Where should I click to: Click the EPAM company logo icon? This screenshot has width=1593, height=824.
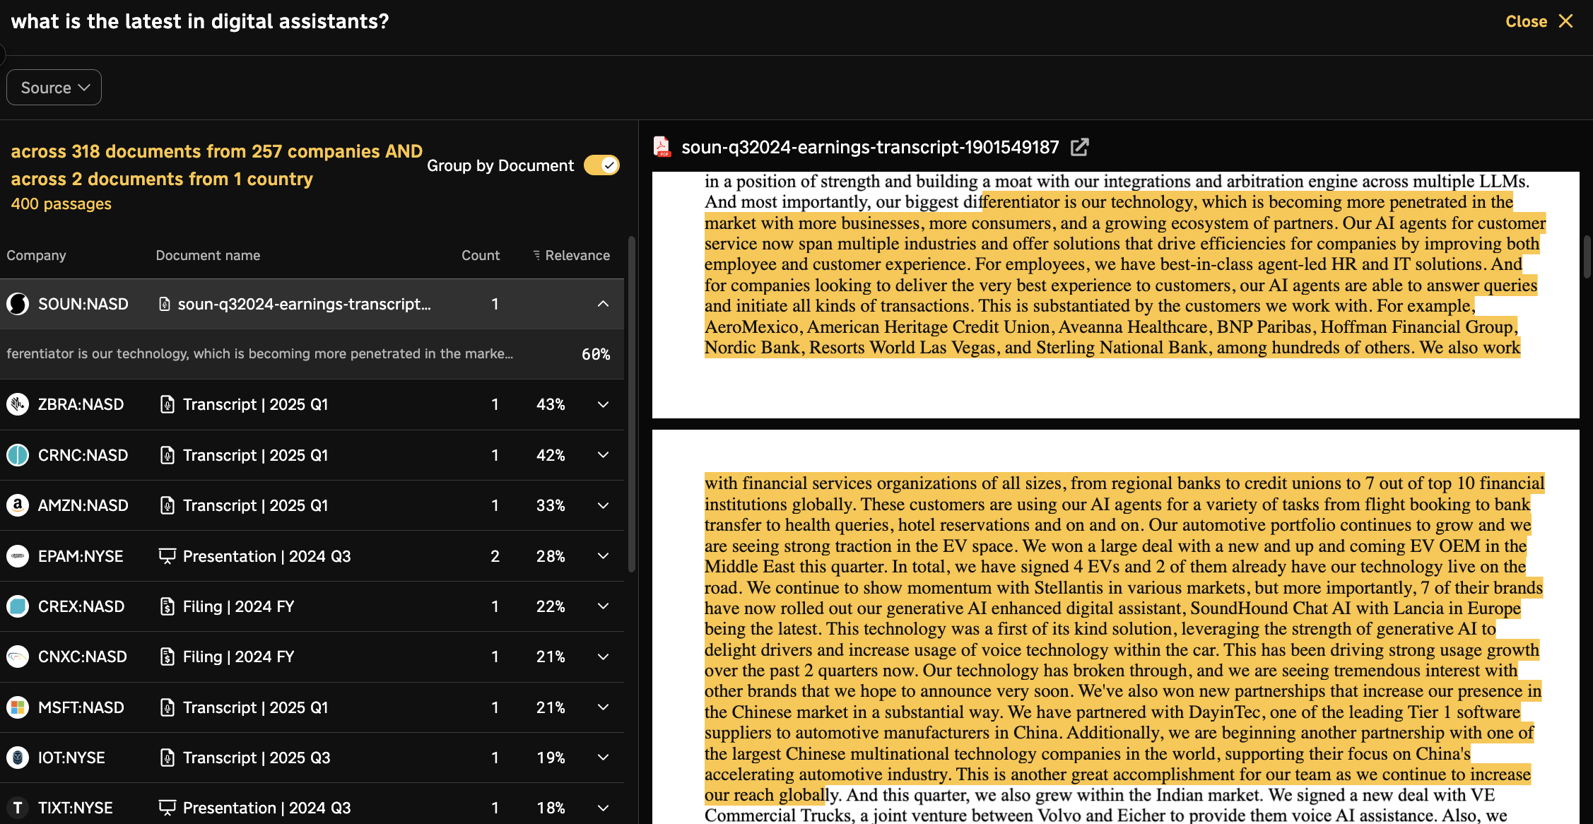coord(18,556)
